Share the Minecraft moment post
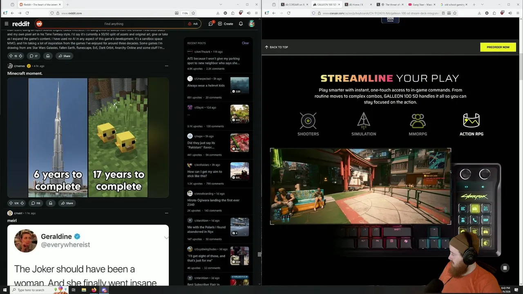The image size is (523, 294). 67,203
